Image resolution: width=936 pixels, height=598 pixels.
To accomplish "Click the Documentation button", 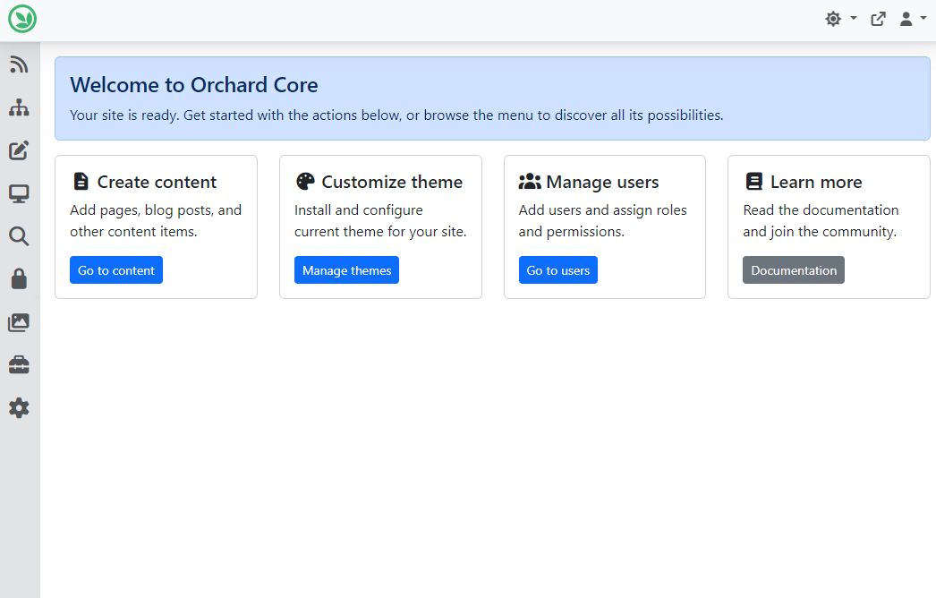I will 794,270.
